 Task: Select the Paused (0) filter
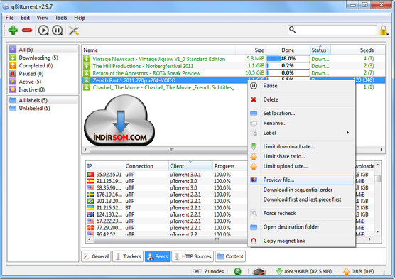coord(43,74)
